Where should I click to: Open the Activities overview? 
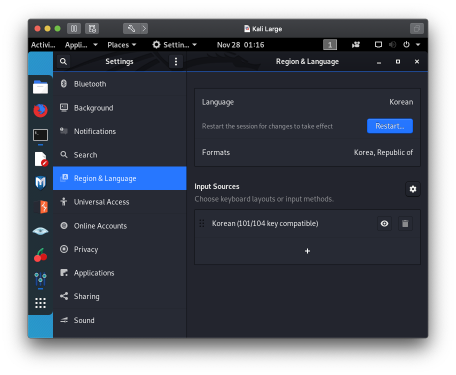pos(43,45)
